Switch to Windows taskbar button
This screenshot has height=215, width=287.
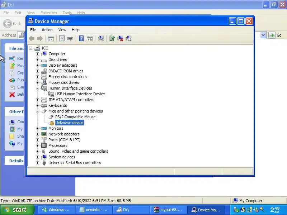click(x=56, y=210)
